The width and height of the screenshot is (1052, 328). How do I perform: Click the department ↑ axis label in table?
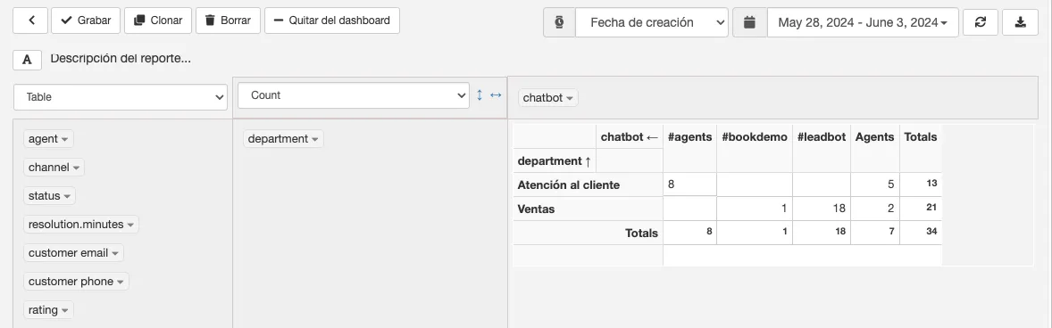pos(555,160)
